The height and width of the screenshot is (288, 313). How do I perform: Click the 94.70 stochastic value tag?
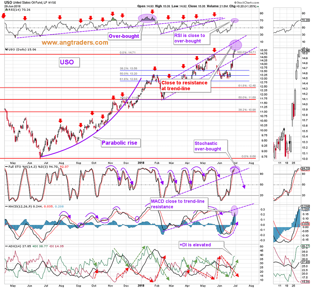[x=305, y=168]
